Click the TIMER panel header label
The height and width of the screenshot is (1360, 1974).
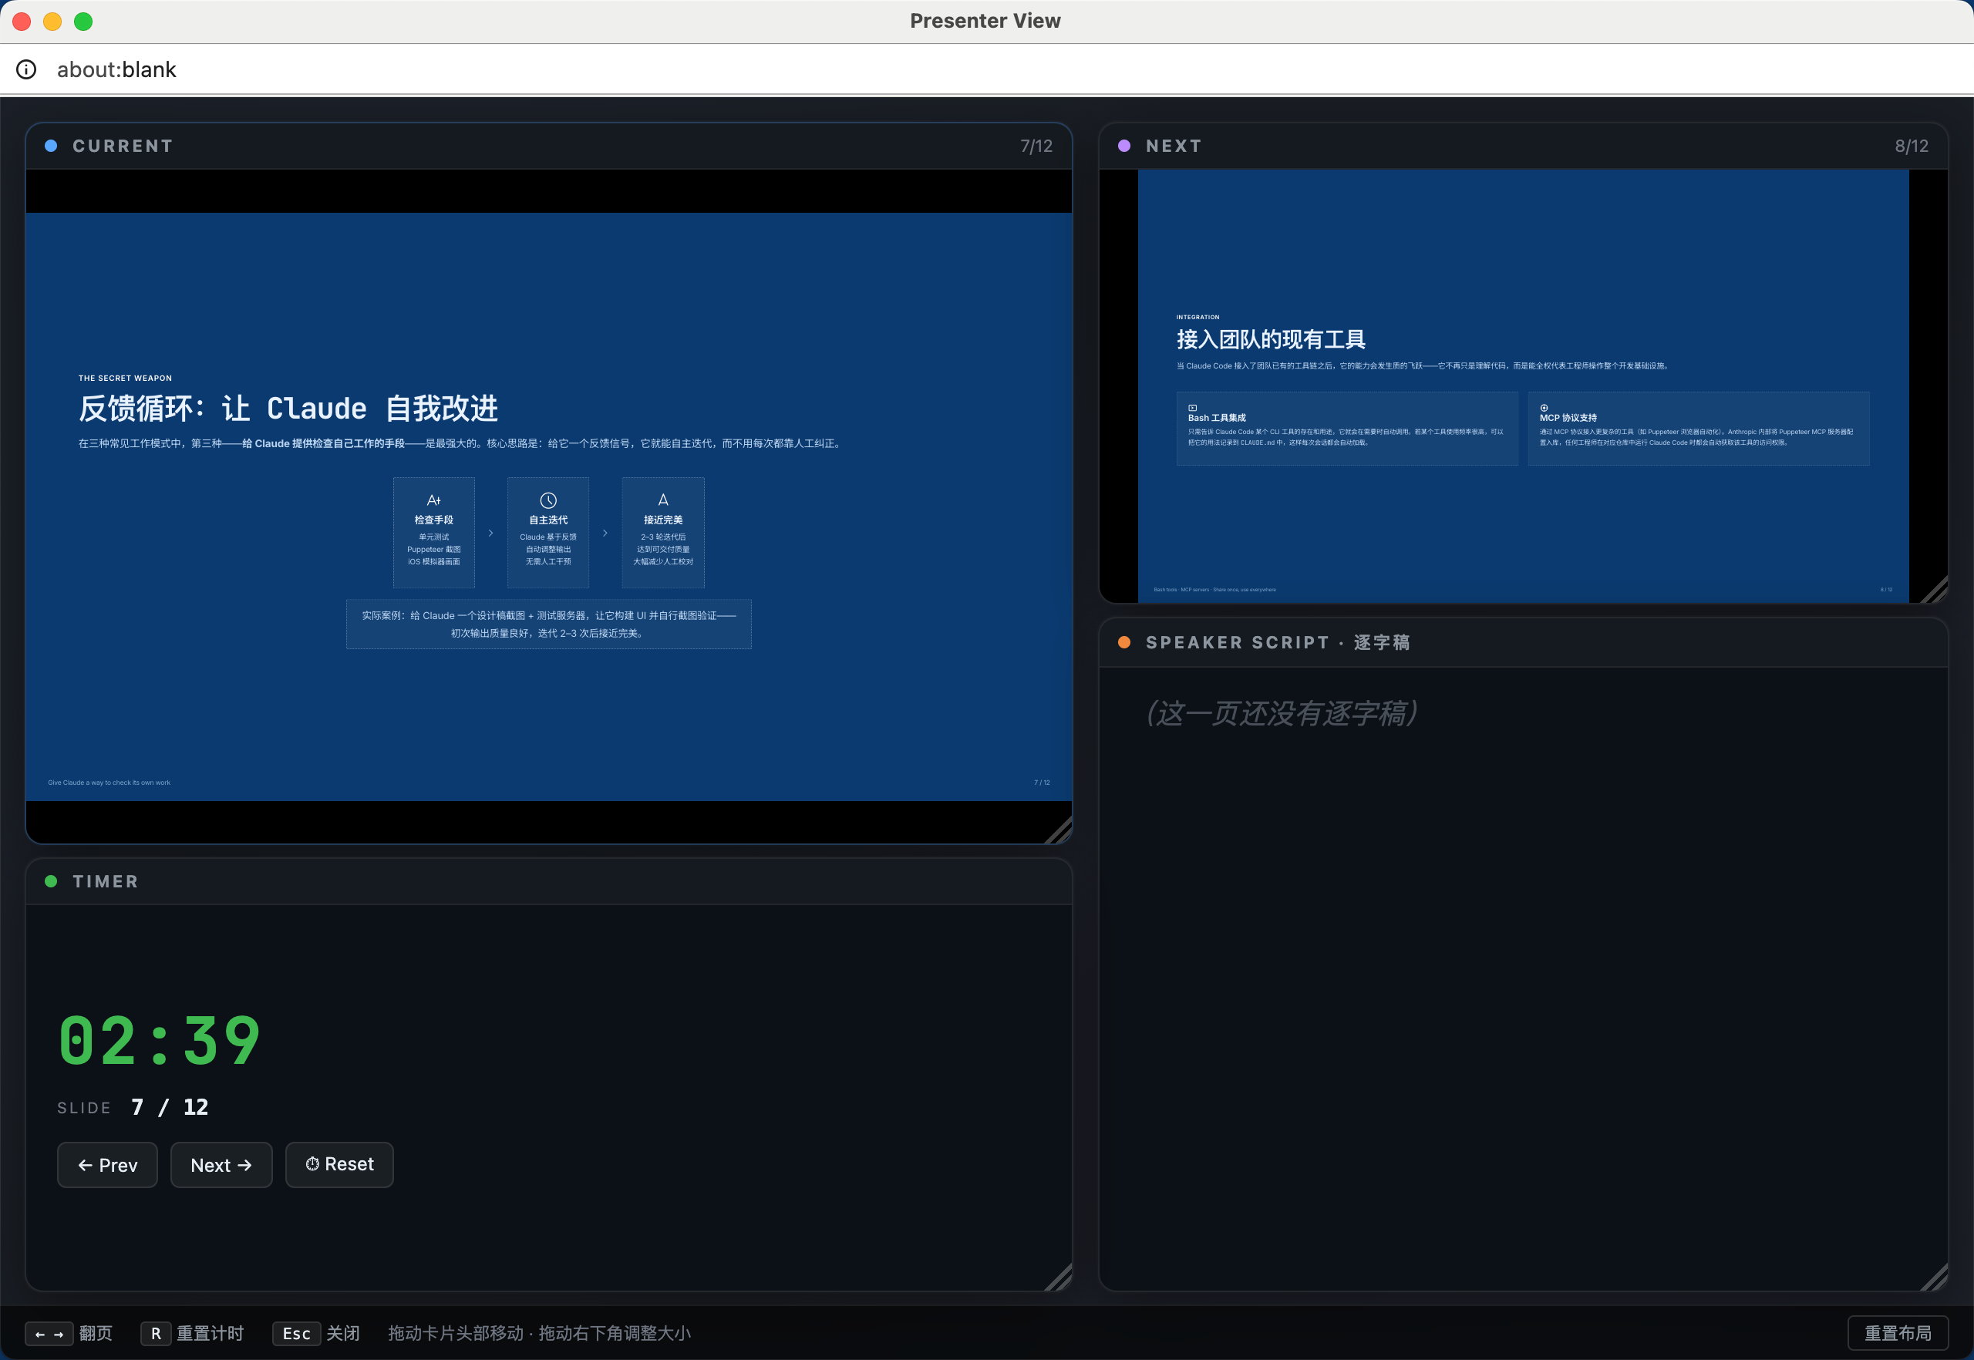pos(106,881)
